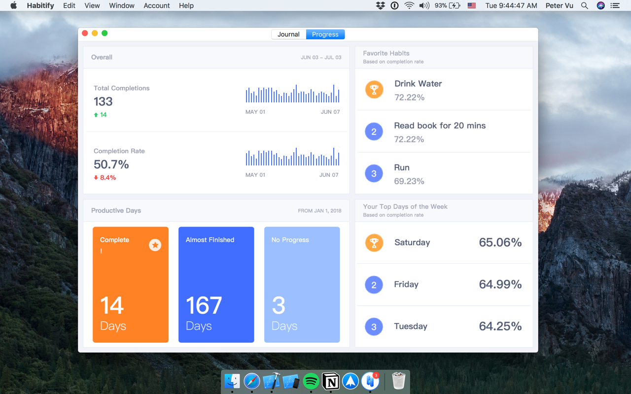
Task: Click the rank 2 badge for Read book
Action: [374, 131]
